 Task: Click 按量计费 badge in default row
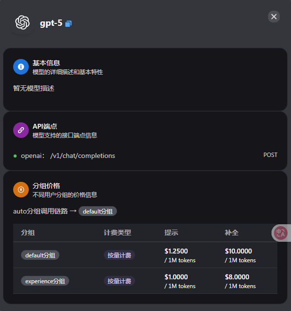(119, 255)
